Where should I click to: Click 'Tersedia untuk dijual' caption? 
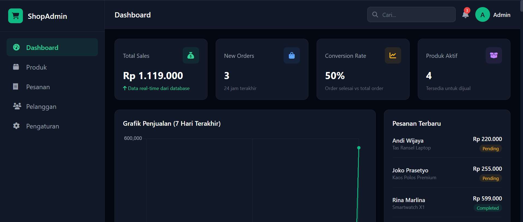coord(448,88)
